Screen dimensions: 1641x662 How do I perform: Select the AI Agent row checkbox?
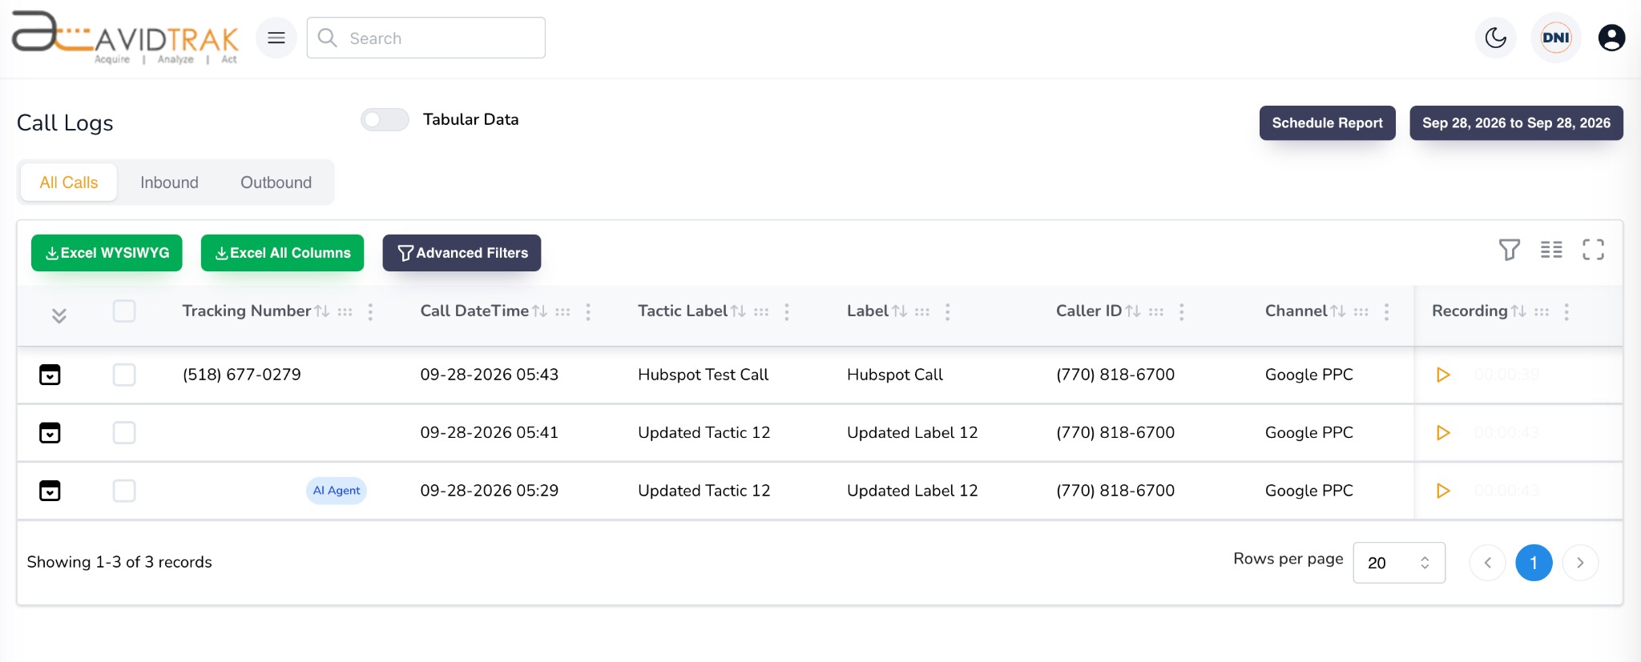[124, 491]
